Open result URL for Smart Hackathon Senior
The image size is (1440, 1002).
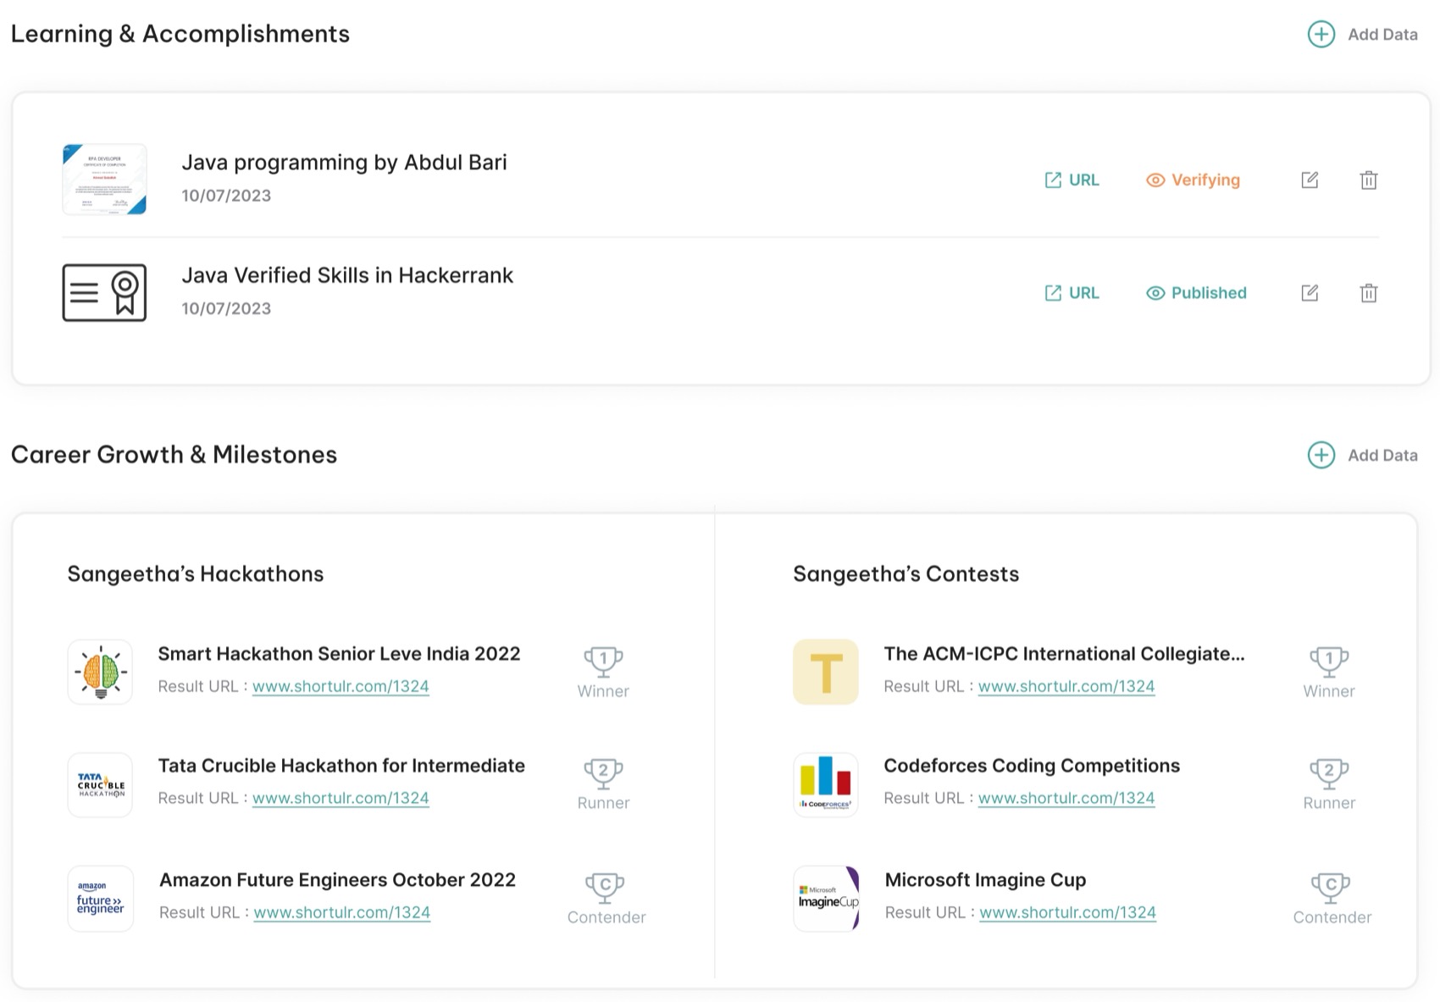341,687
